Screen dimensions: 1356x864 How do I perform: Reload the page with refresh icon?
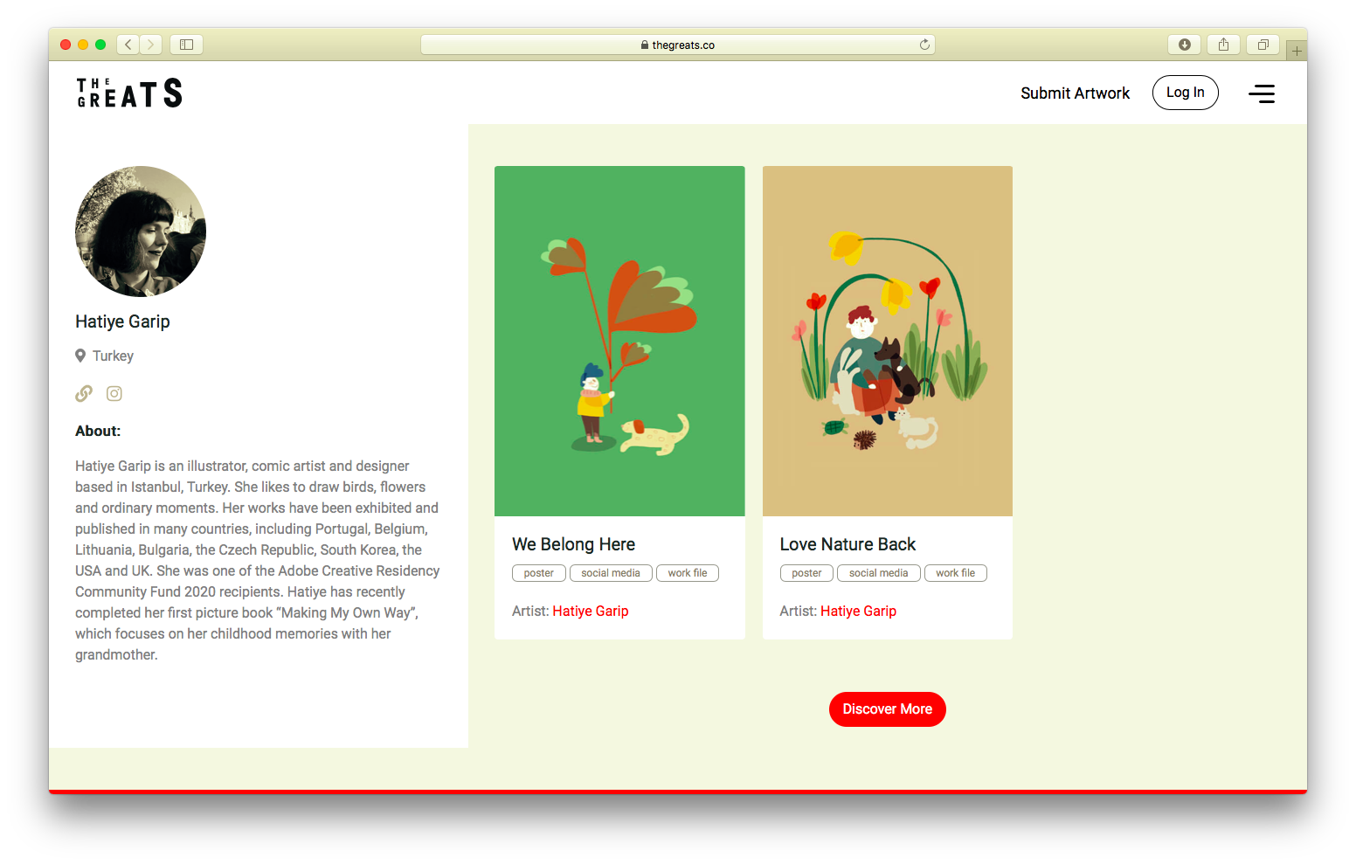pyautogui.click(x=924, y=45)
